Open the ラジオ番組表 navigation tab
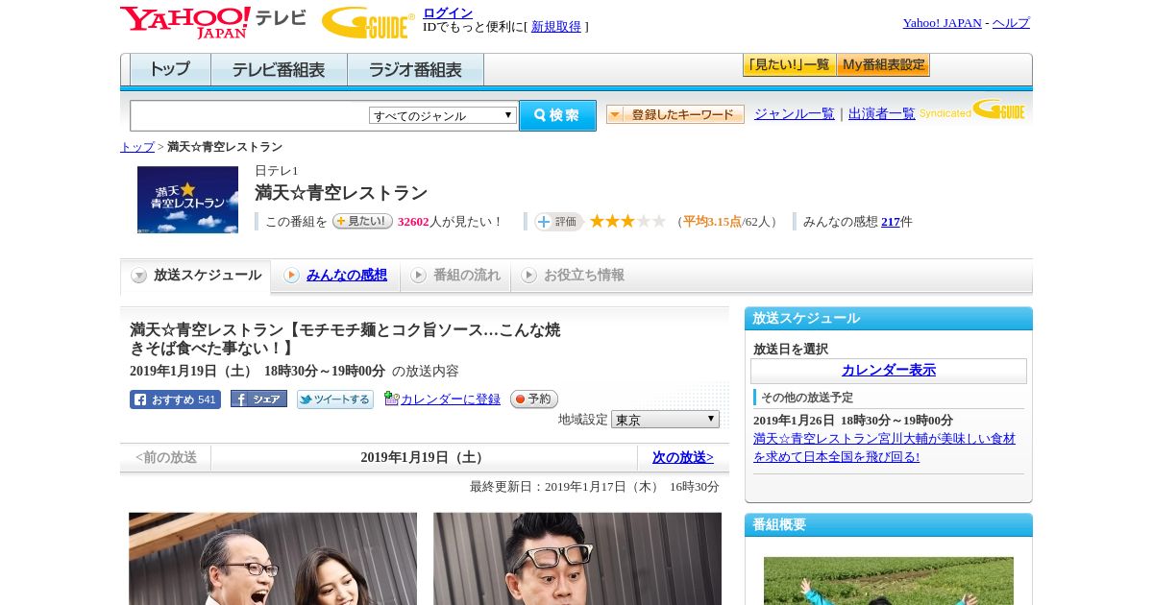This screenshot has width=1153, height=605. pyautogui.click(x=415, y=70)
